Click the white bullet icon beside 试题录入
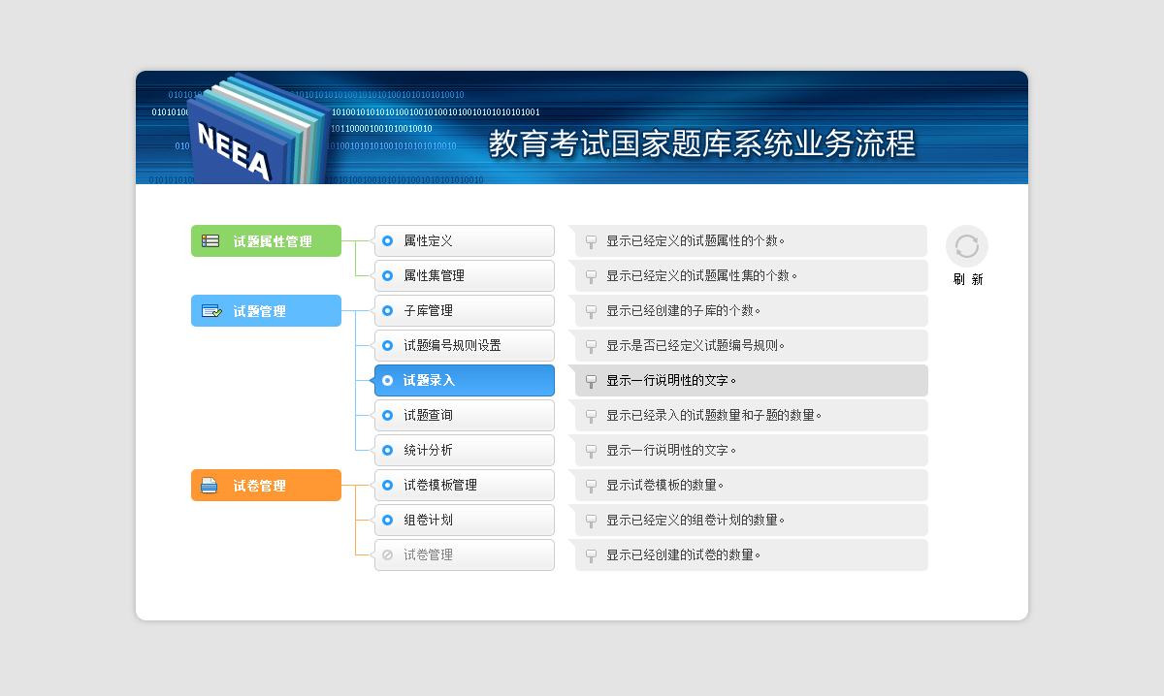This screenshot has width=1164, height=696. point(388,381)
